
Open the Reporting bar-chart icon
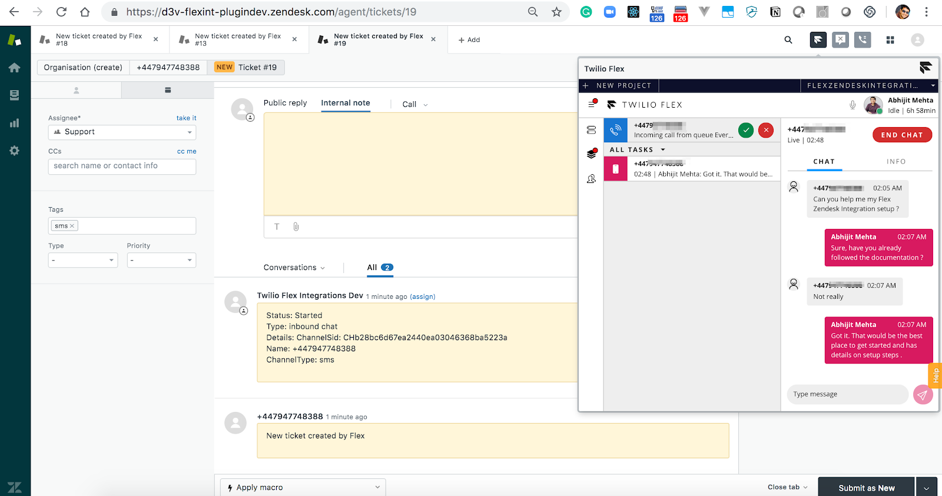15,123
